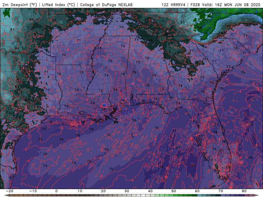Click the 50 label on the color scale

(x=174, y=191)
